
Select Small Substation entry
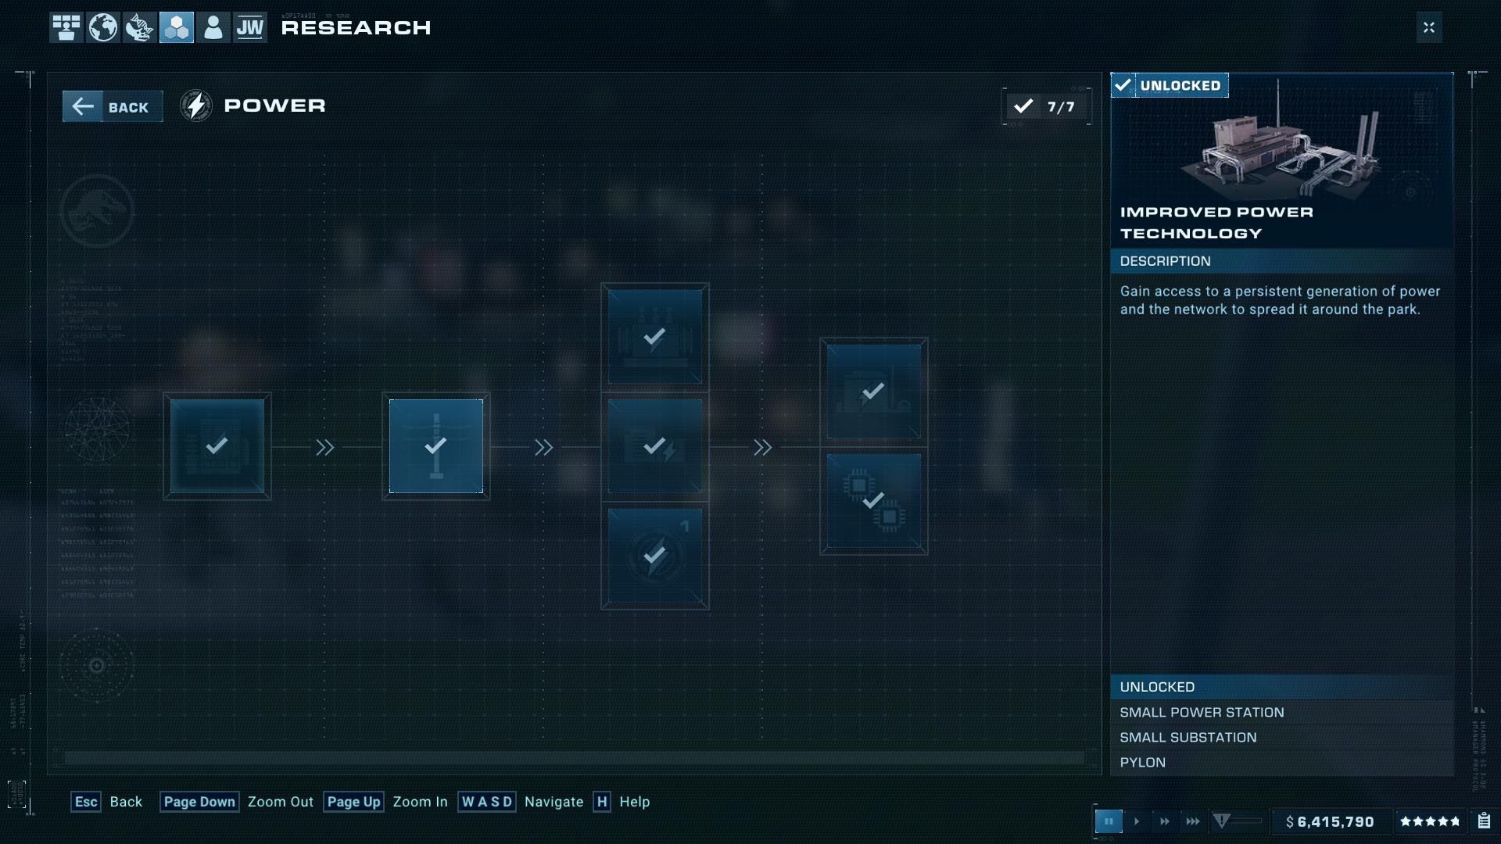[x=1282, y=737]
